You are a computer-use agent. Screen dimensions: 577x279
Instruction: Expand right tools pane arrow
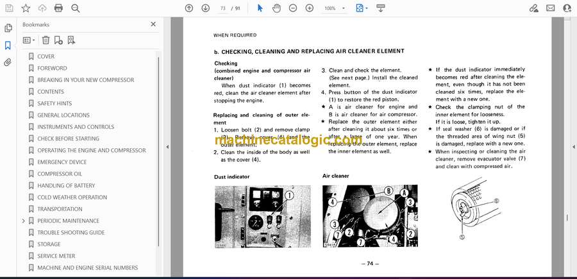pyautogui.click(x=573, y=147)
